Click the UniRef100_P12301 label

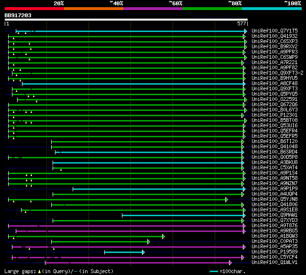coord(274,115)
